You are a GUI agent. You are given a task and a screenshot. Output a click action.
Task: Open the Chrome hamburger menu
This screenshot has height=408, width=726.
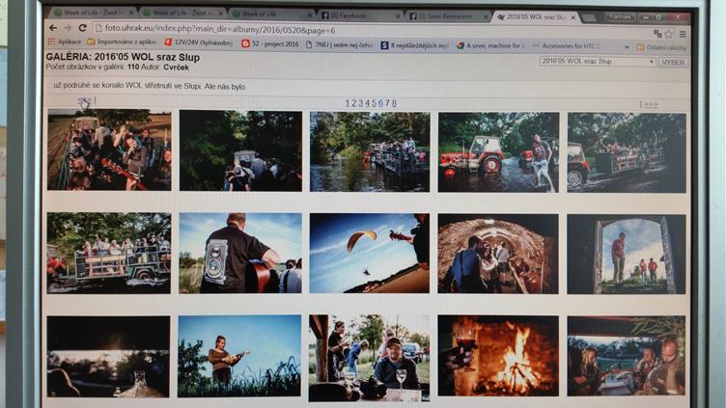pos(683,34)
